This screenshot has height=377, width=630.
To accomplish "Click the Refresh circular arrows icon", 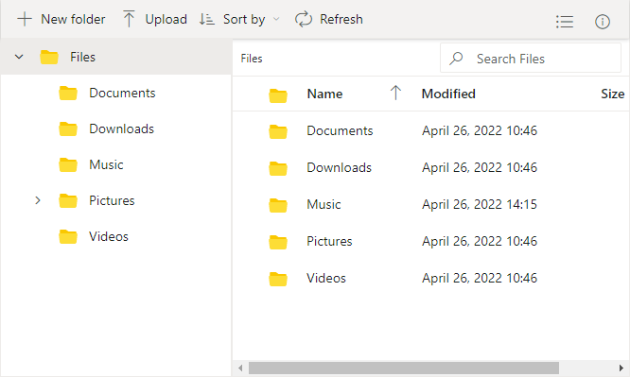I will [304, 19].
